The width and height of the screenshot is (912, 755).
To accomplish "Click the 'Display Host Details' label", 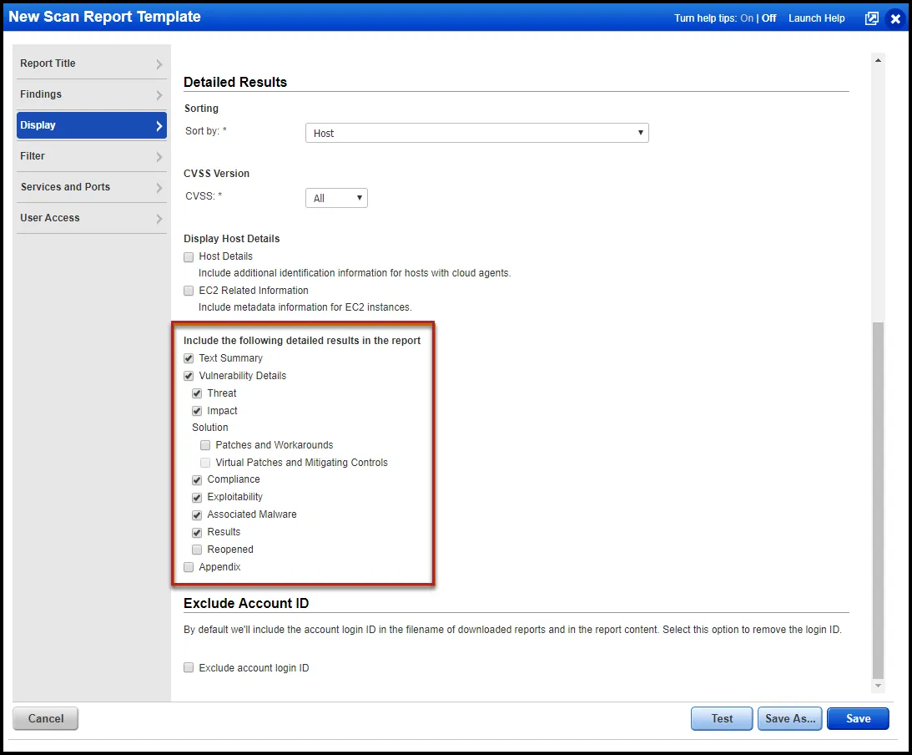I will pyautogui.click(x=231, y=239).
